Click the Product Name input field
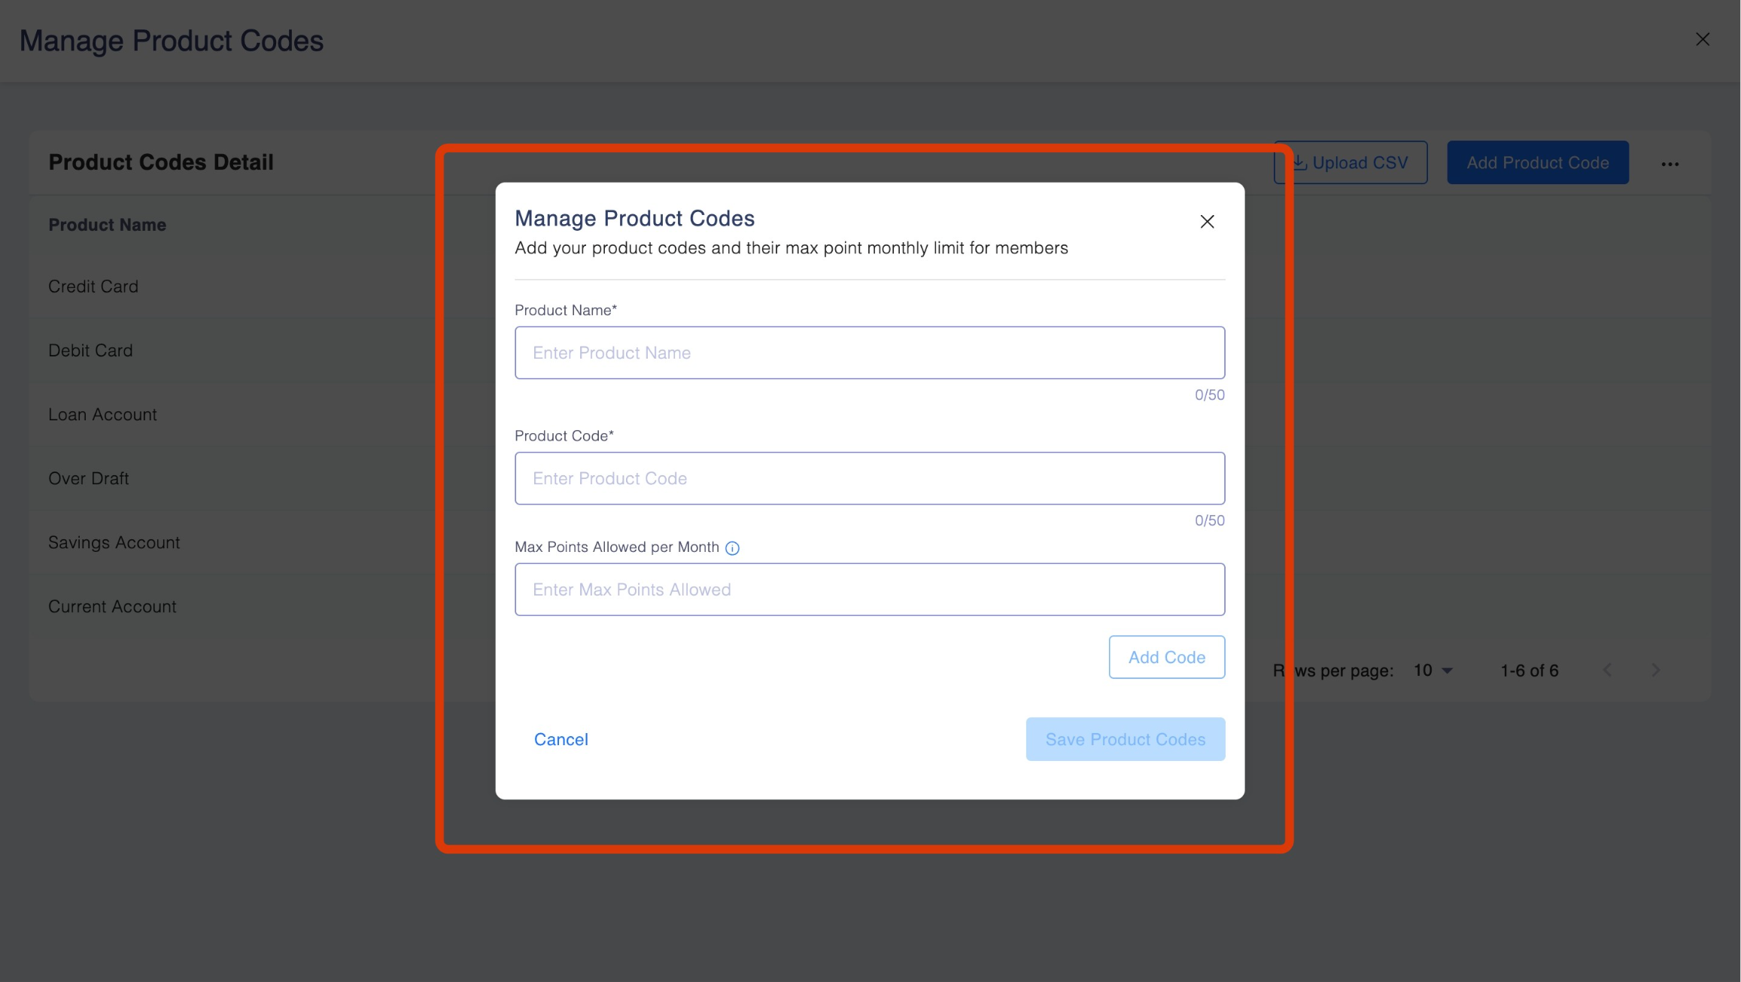The width and height of the screenshot is (1741, 982). (869, 353)
